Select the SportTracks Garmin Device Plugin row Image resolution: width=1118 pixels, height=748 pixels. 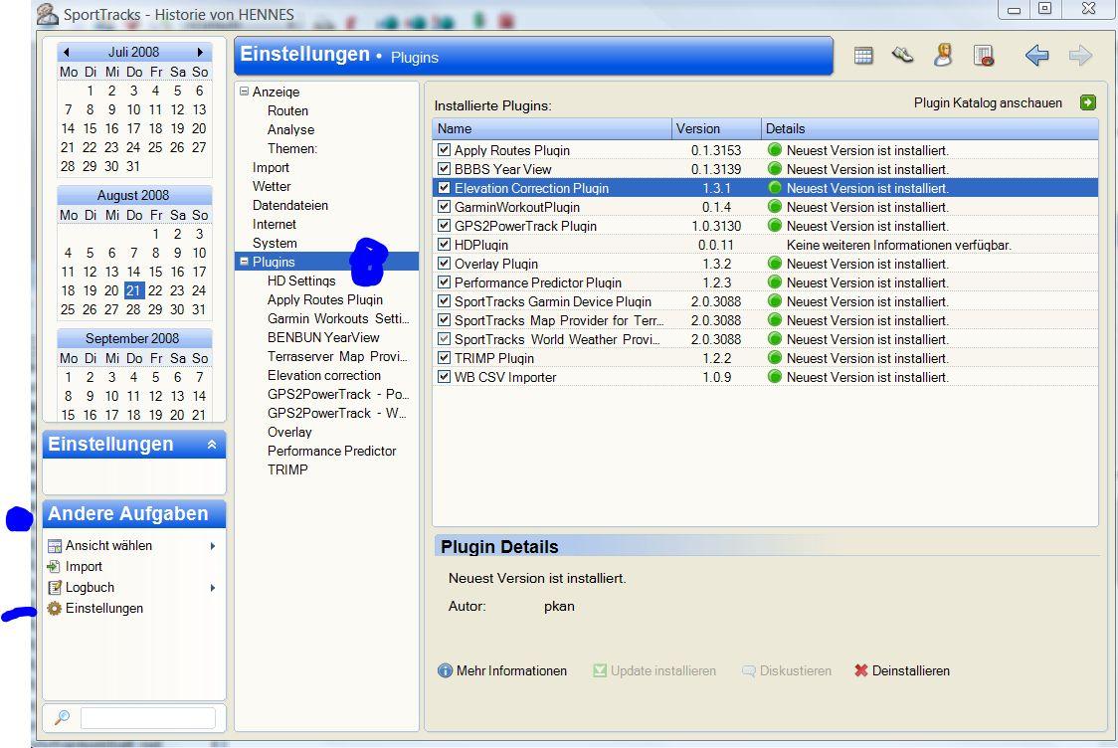[765, 301]
